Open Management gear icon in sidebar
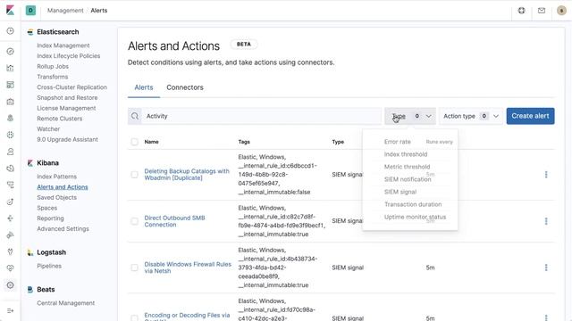Image resolution: width=572 pixels, height=321 pixels. [10, 285]
